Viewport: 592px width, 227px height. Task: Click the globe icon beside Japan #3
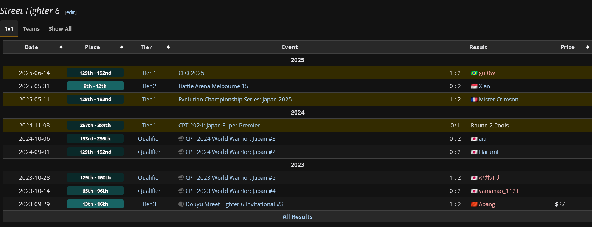[181, 139]
